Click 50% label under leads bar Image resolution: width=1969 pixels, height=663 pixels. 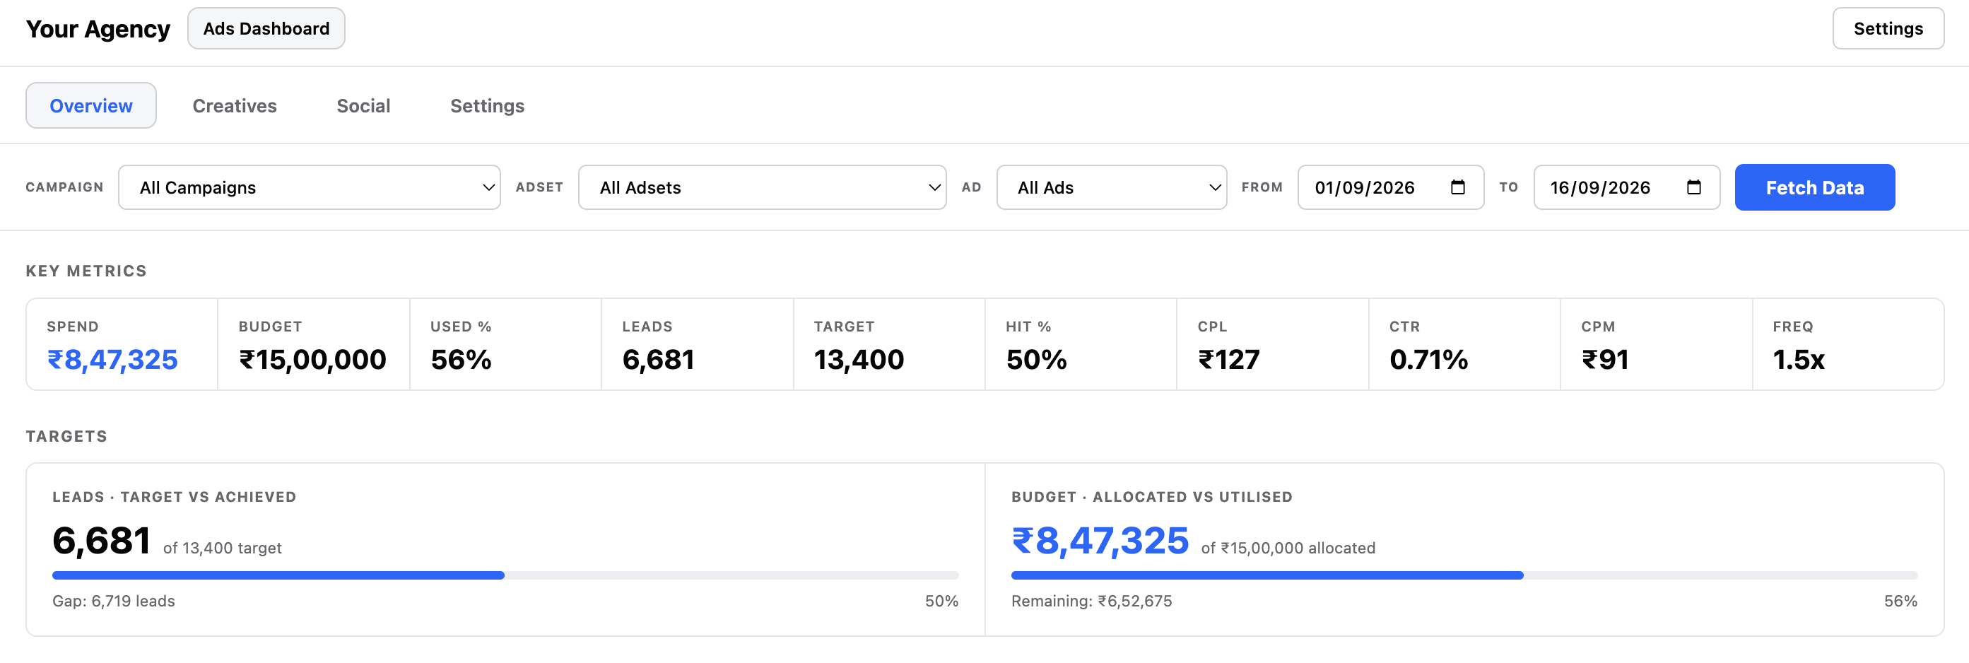[x=941, y=601]
